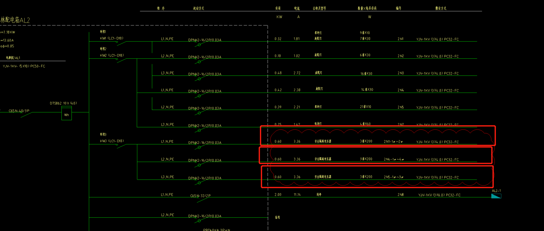Select the YJV-1KV cable text in the 2N3 row
Image resolution: width=544 pixels, height=231 pixels.
coord(437,73)
